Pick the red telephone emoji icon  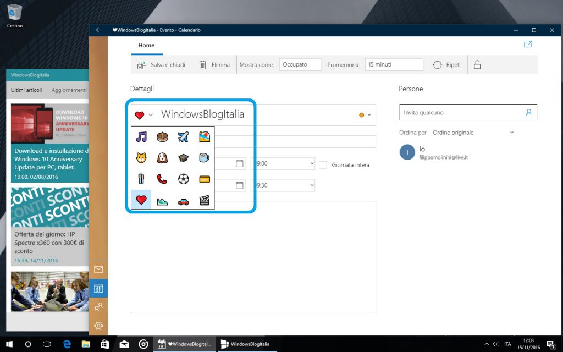(x=162, y=179)
